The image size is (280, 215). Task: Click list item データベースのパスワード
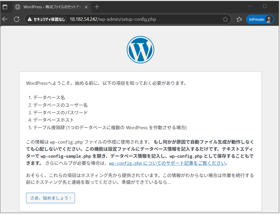[x=60, y=113]
